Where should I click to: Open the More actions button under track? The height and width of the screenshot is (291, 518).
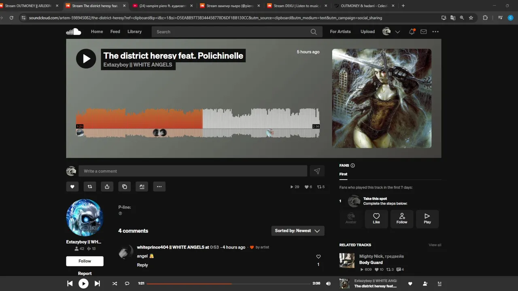[159, 187]
